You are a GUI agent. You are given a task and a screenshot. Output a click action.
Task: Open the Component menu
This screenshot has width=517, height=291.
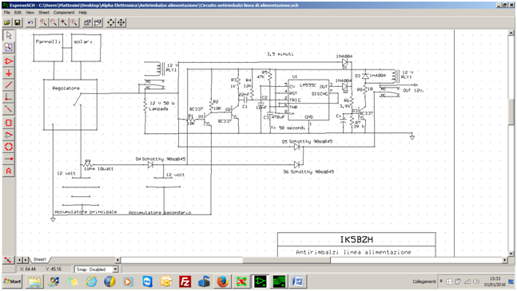click(64, 13)
